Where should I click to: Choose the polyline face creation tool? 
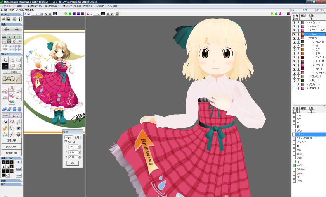pyautogui.click(x=19, y=79)
